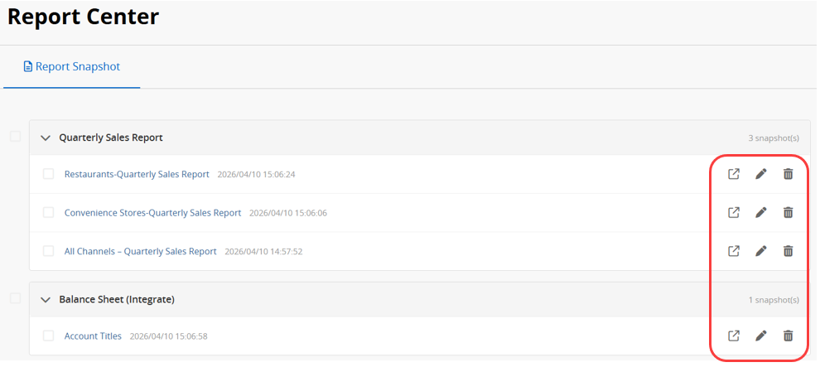Image resolution: width=820 pixels, height=372 pixels.
Task: Tick the Account Titles checkbox
Action: (48, 336)
